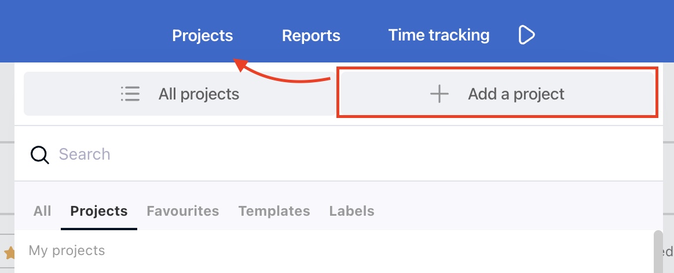This screenshot has height=273, width=674.
Task: Start the timer with the play icon
Action: tap(526, 35)
